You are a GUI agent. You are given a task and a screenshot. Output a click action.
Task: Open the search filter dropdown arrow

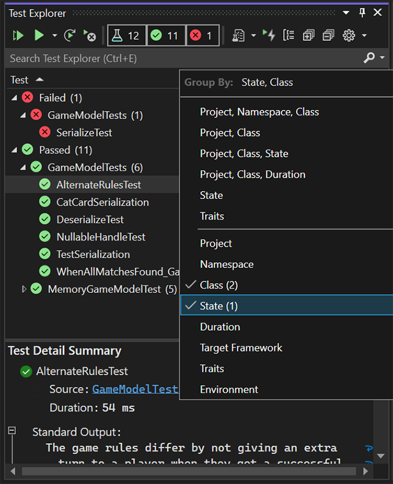382,58
